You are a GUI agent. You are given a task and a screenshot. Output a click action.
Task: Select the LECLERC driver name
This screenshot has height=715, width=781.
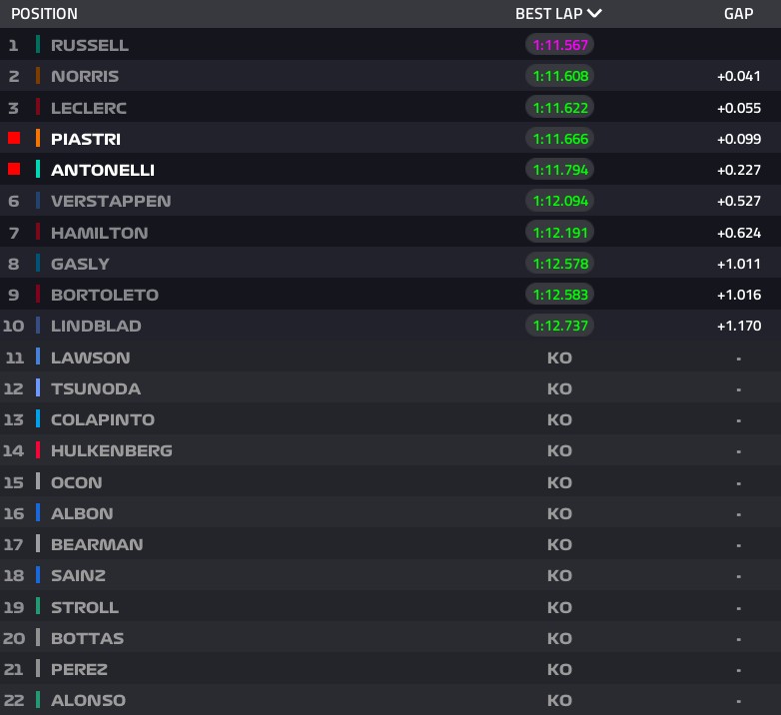(x=89, y=108)
